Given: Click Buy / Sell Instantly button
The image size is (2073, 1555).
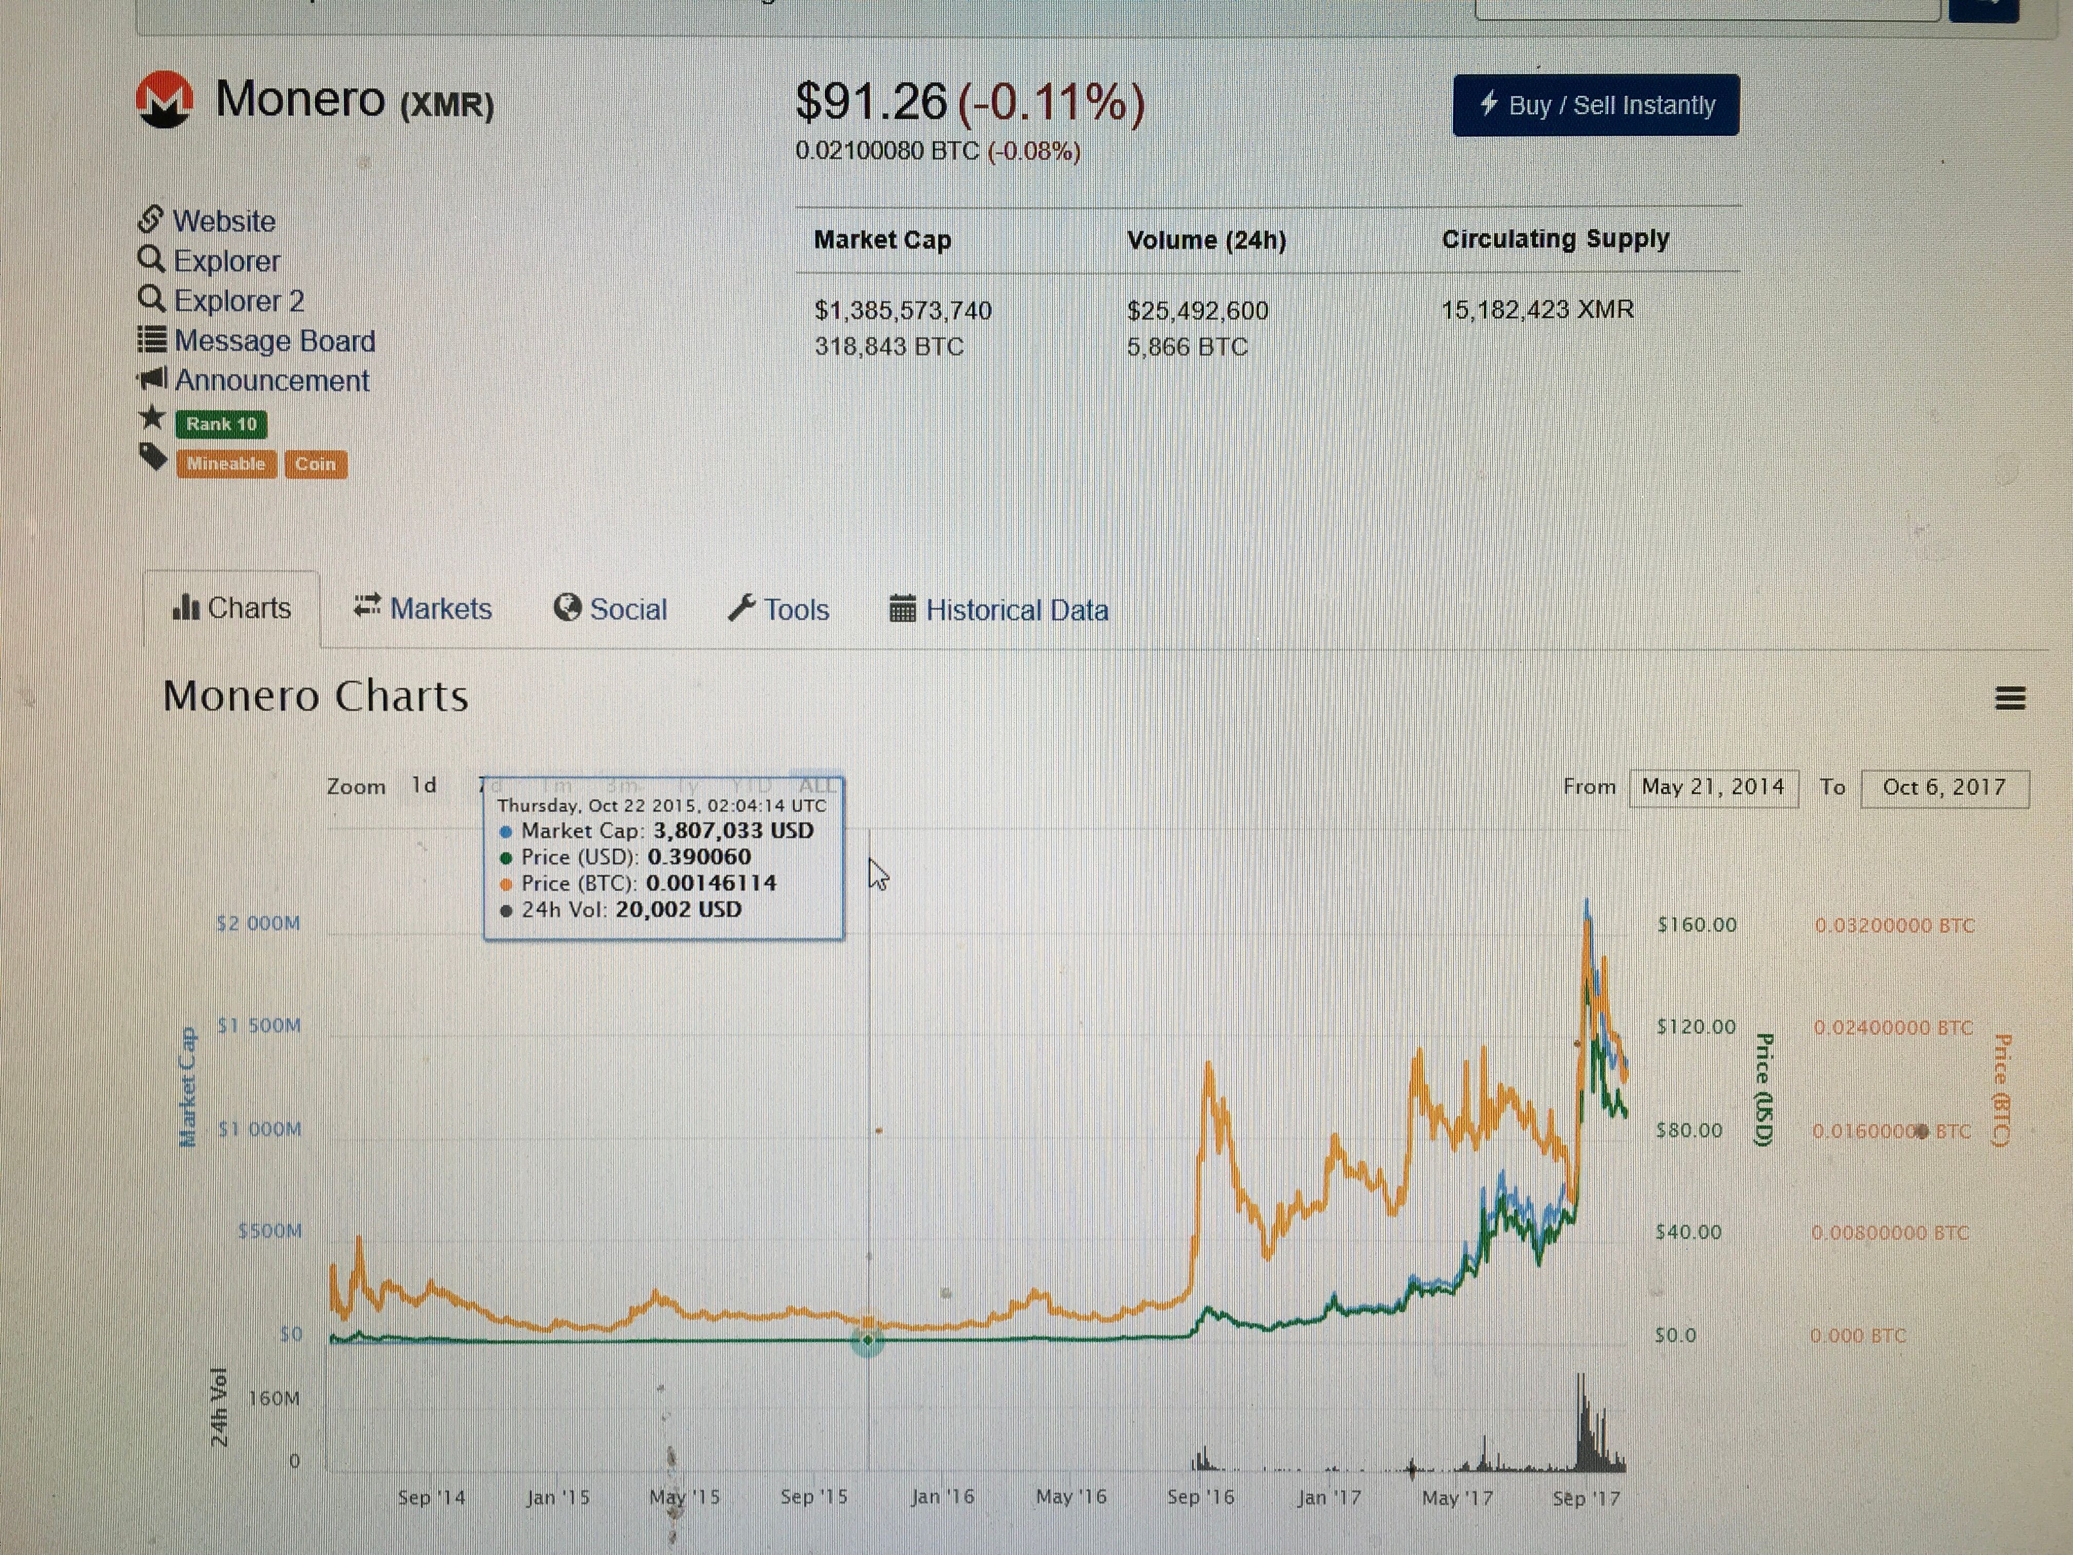Looking at the screenshot, I should pos(1596,105).
